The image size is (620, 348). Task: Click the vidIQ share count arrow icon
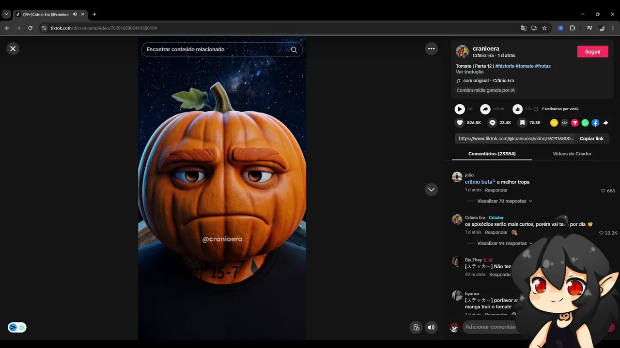[485, 109]
